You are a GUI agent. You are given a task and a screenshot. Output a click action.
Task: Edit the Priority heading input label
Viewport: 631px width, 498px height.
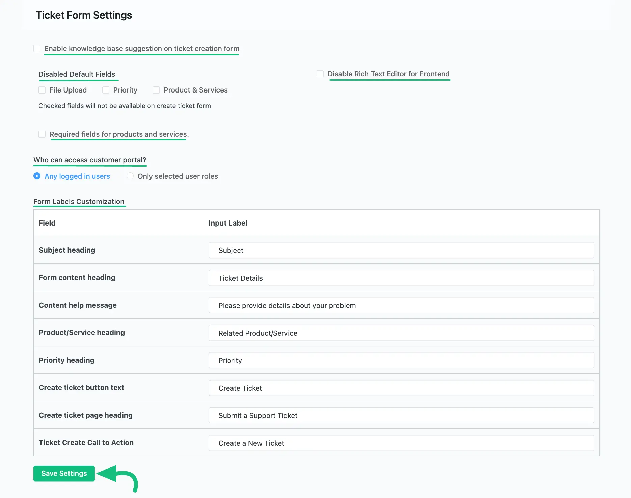401,361
